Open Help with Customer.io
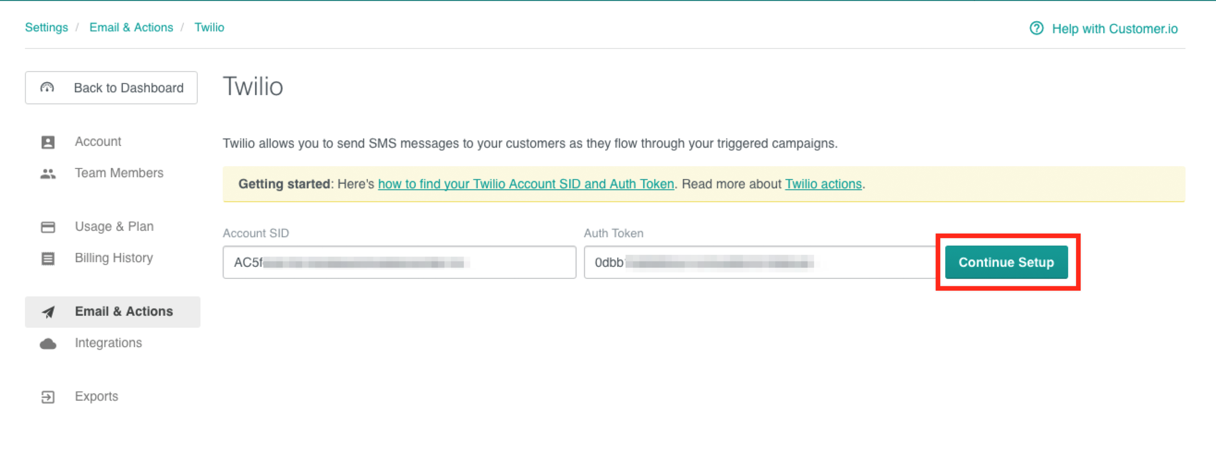Viewport: 1216px width, 457px height. (x=1114, y=28)
